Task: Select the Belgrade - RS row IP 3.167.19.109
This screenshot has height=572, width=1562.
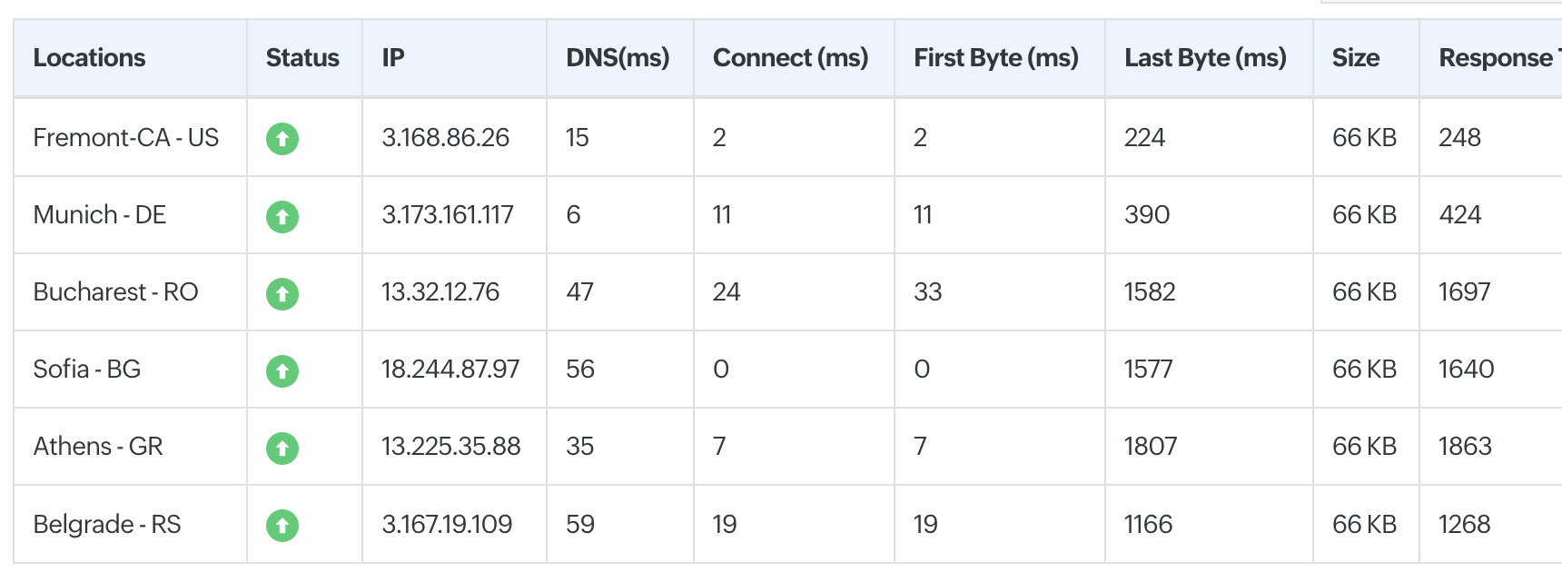Action: pos(447,525)
